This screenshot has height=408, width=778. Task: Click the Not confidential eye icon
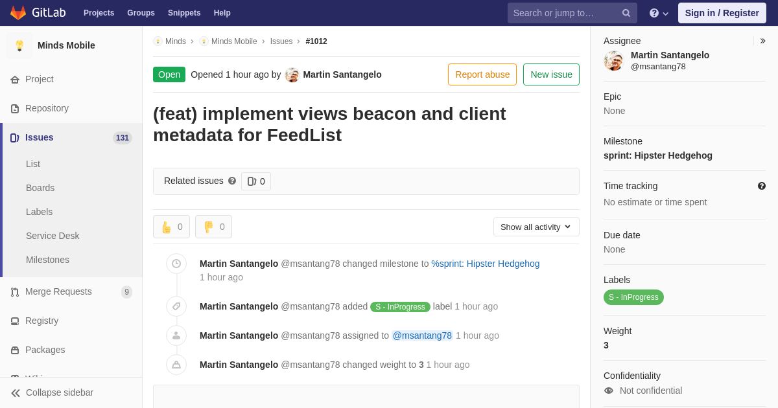coord(609,391)
